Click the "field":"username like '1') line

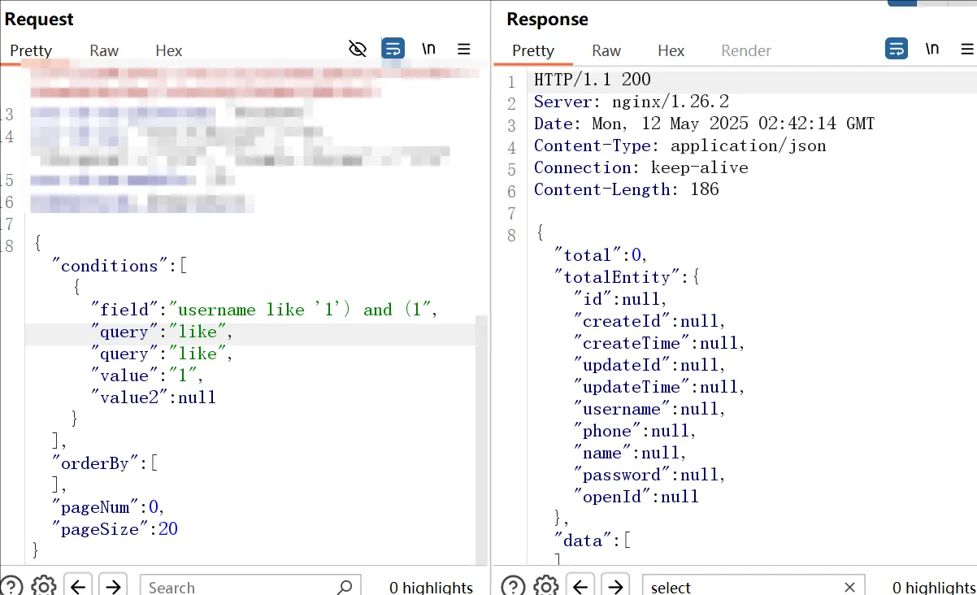[x=265, y=310]
